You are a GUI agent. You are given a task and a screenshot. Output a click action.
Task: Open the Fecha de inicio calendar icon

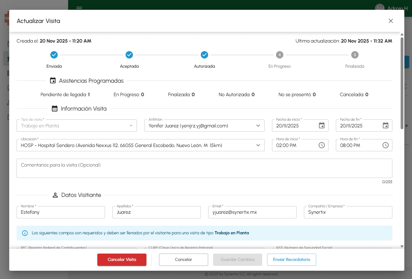point(321,126)
